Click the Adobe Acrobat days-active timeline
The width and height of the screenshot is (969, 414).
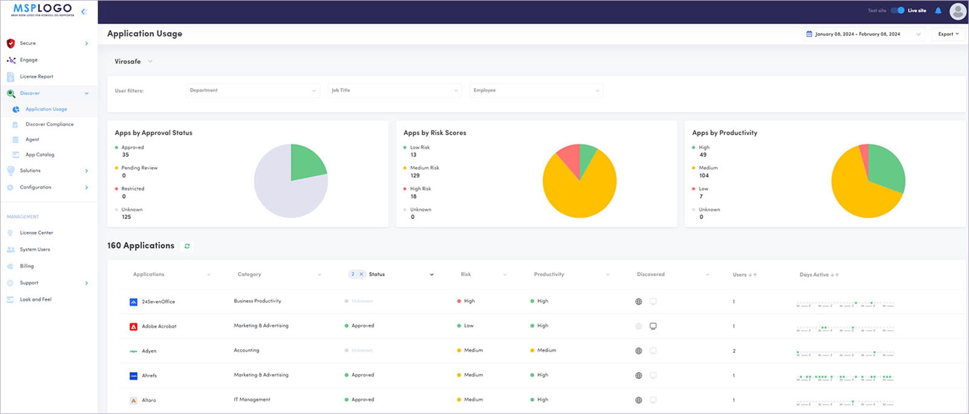coord(845,328)
